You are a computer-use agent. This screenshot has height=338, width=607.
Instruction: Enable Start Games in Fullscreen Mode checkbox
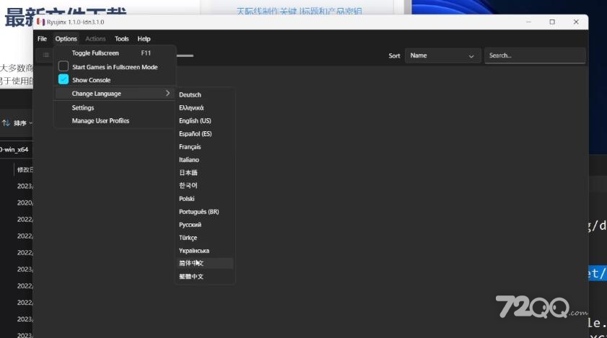64,66
